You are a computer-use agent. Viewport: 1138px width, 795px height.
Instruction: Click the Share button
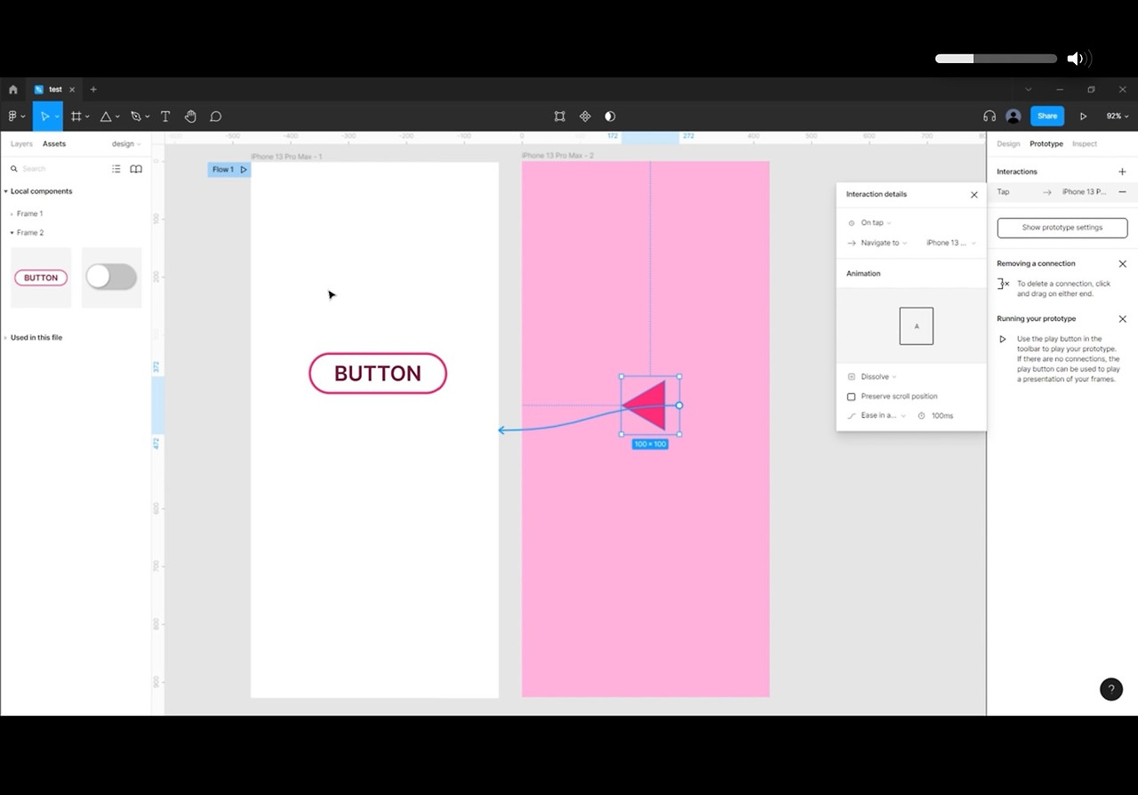pos(1047,116)
